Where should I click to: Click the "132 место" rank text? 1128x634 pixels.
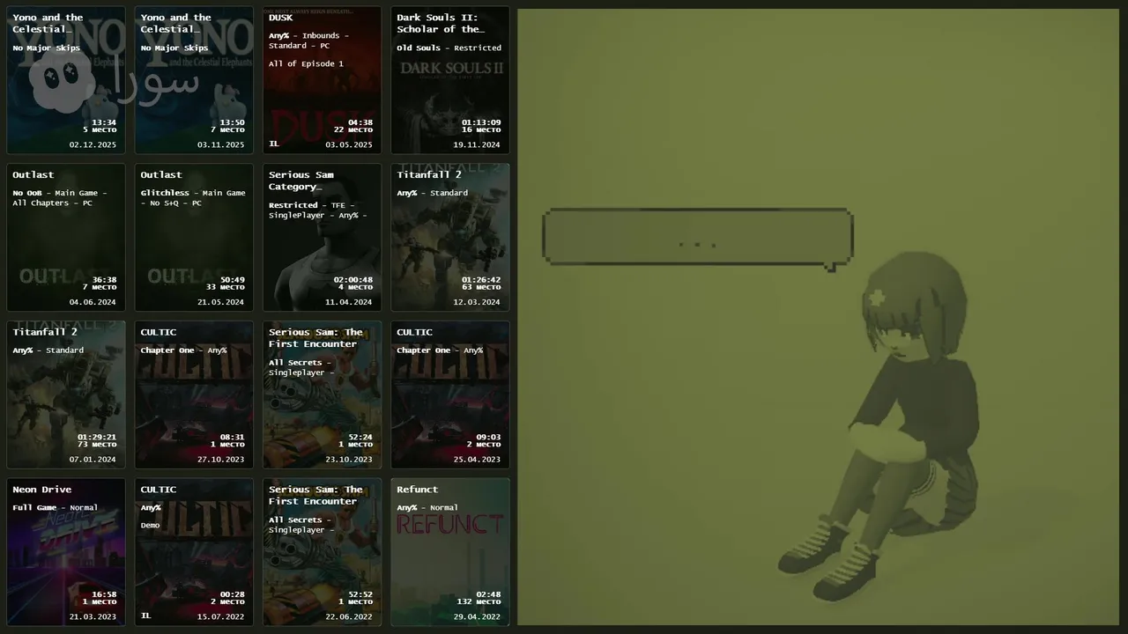479,602
